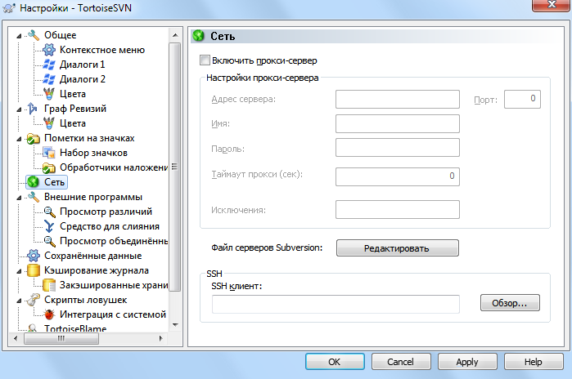572x379 pixels.
Task: Click the Обзор... browse button
Action: [510, 303]
